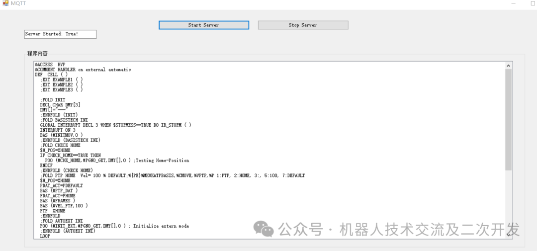
Task: Click the ';ENDFOLD (CHECK HOME)' line
Action: click(x=67, y=170)
